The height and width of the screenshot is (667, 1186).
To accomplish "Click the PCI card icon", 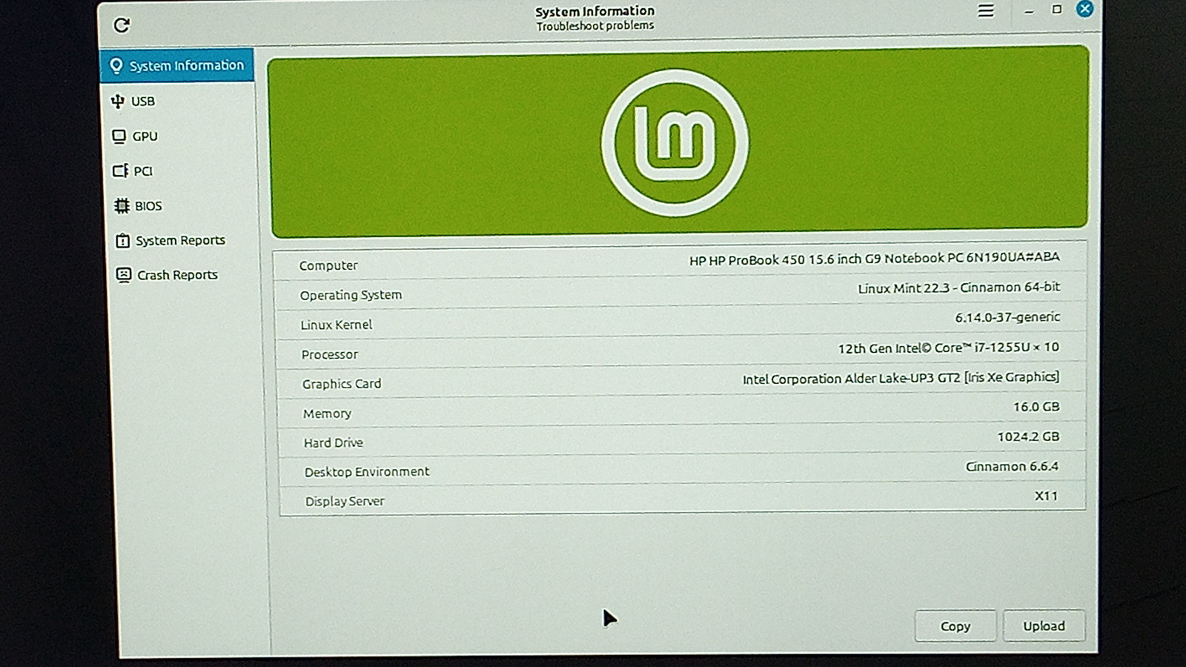I will point(119,171).
